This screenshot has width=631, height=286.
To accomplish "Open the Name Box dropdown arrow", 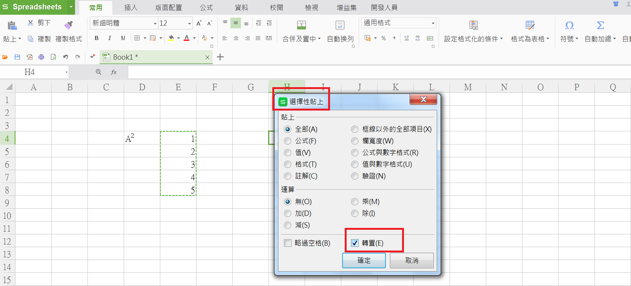I will click(x=66, y=72).
